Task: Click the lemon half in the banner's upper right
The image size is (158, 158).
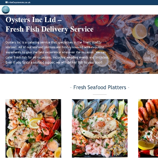Action: point(139,31)
